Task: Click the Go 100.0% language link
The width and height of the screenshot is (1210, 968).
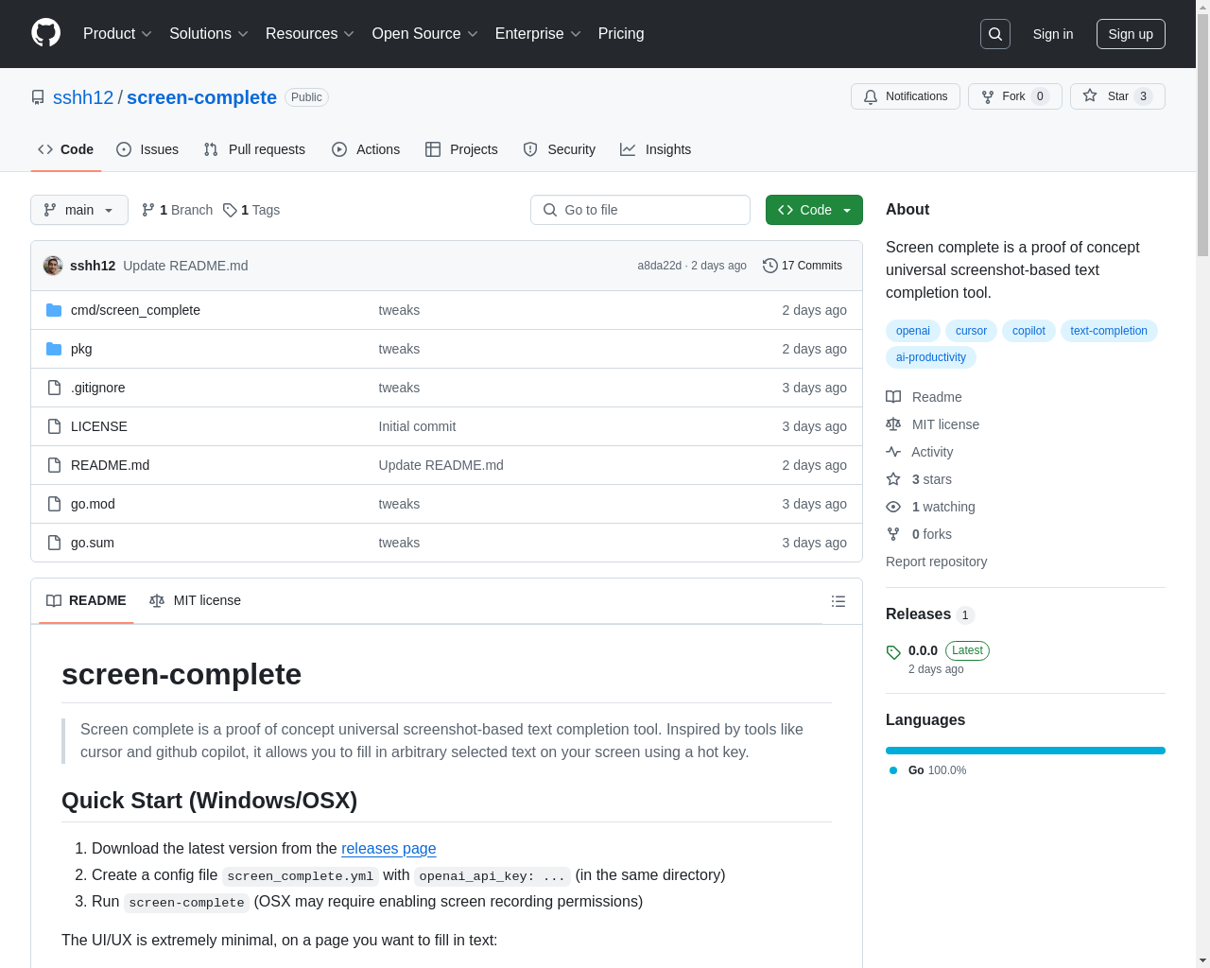Action: point(928,770)
